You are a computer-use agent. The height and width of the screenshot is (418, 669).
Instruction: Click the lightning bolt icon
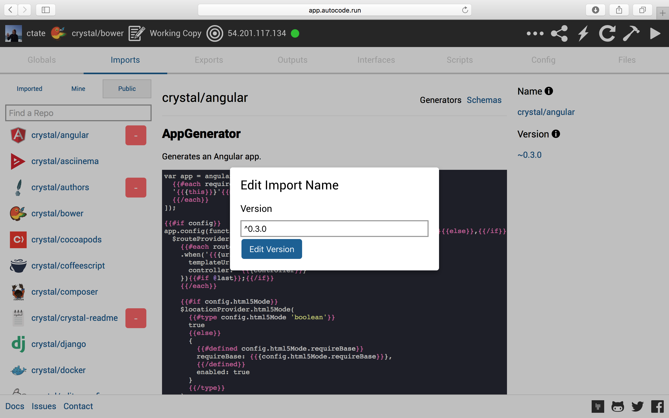[x=583, y=33]
